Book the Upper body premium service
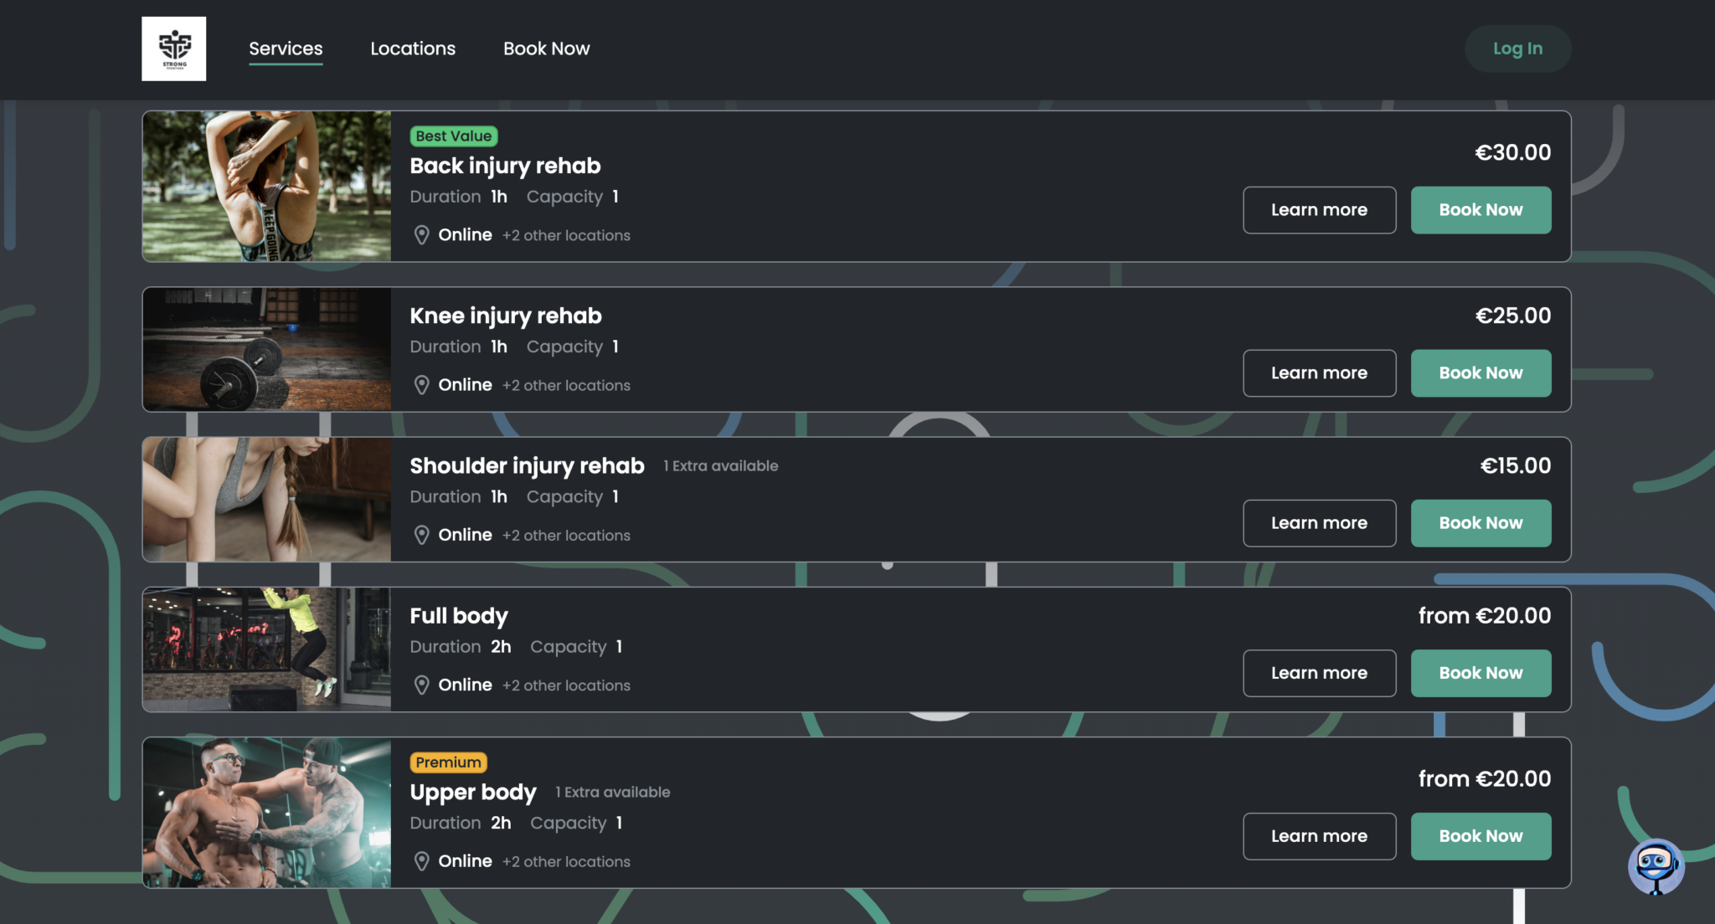Viewport: 1715px width, 924px height. pos(1481,836)
